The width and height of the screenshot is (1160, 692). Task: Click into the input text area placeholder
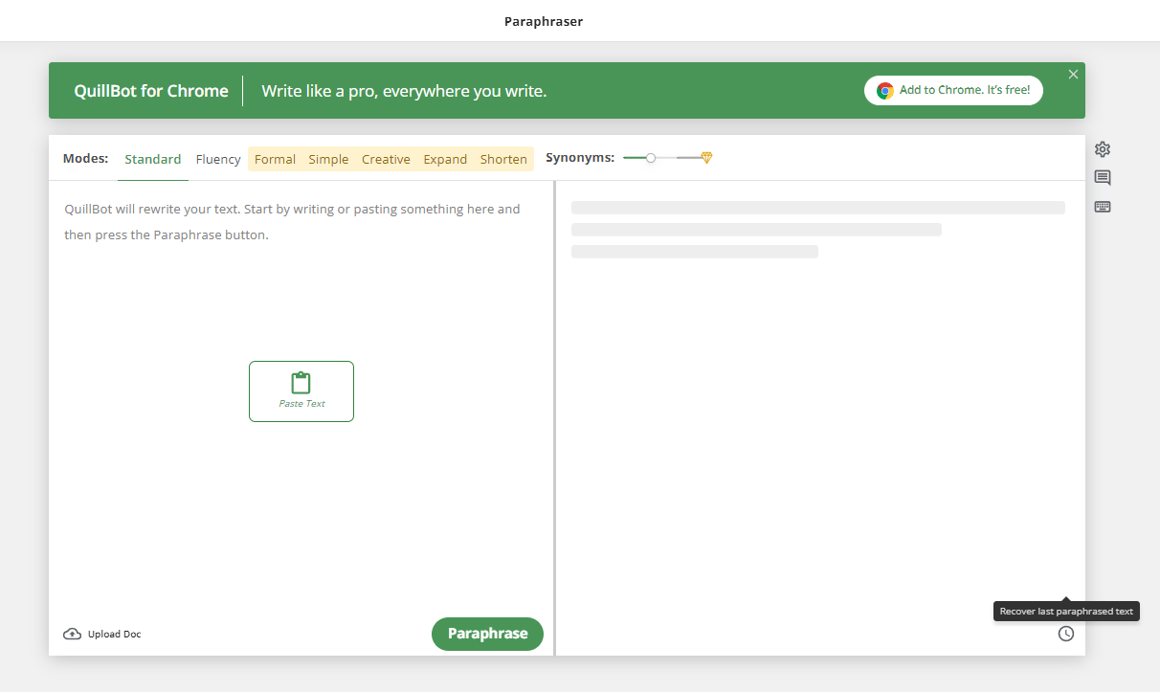click(x=293, y=222)
